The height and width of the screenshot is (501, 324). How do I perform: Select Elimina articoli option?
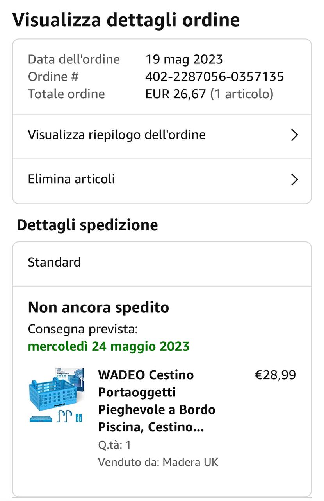coord(71,179)
